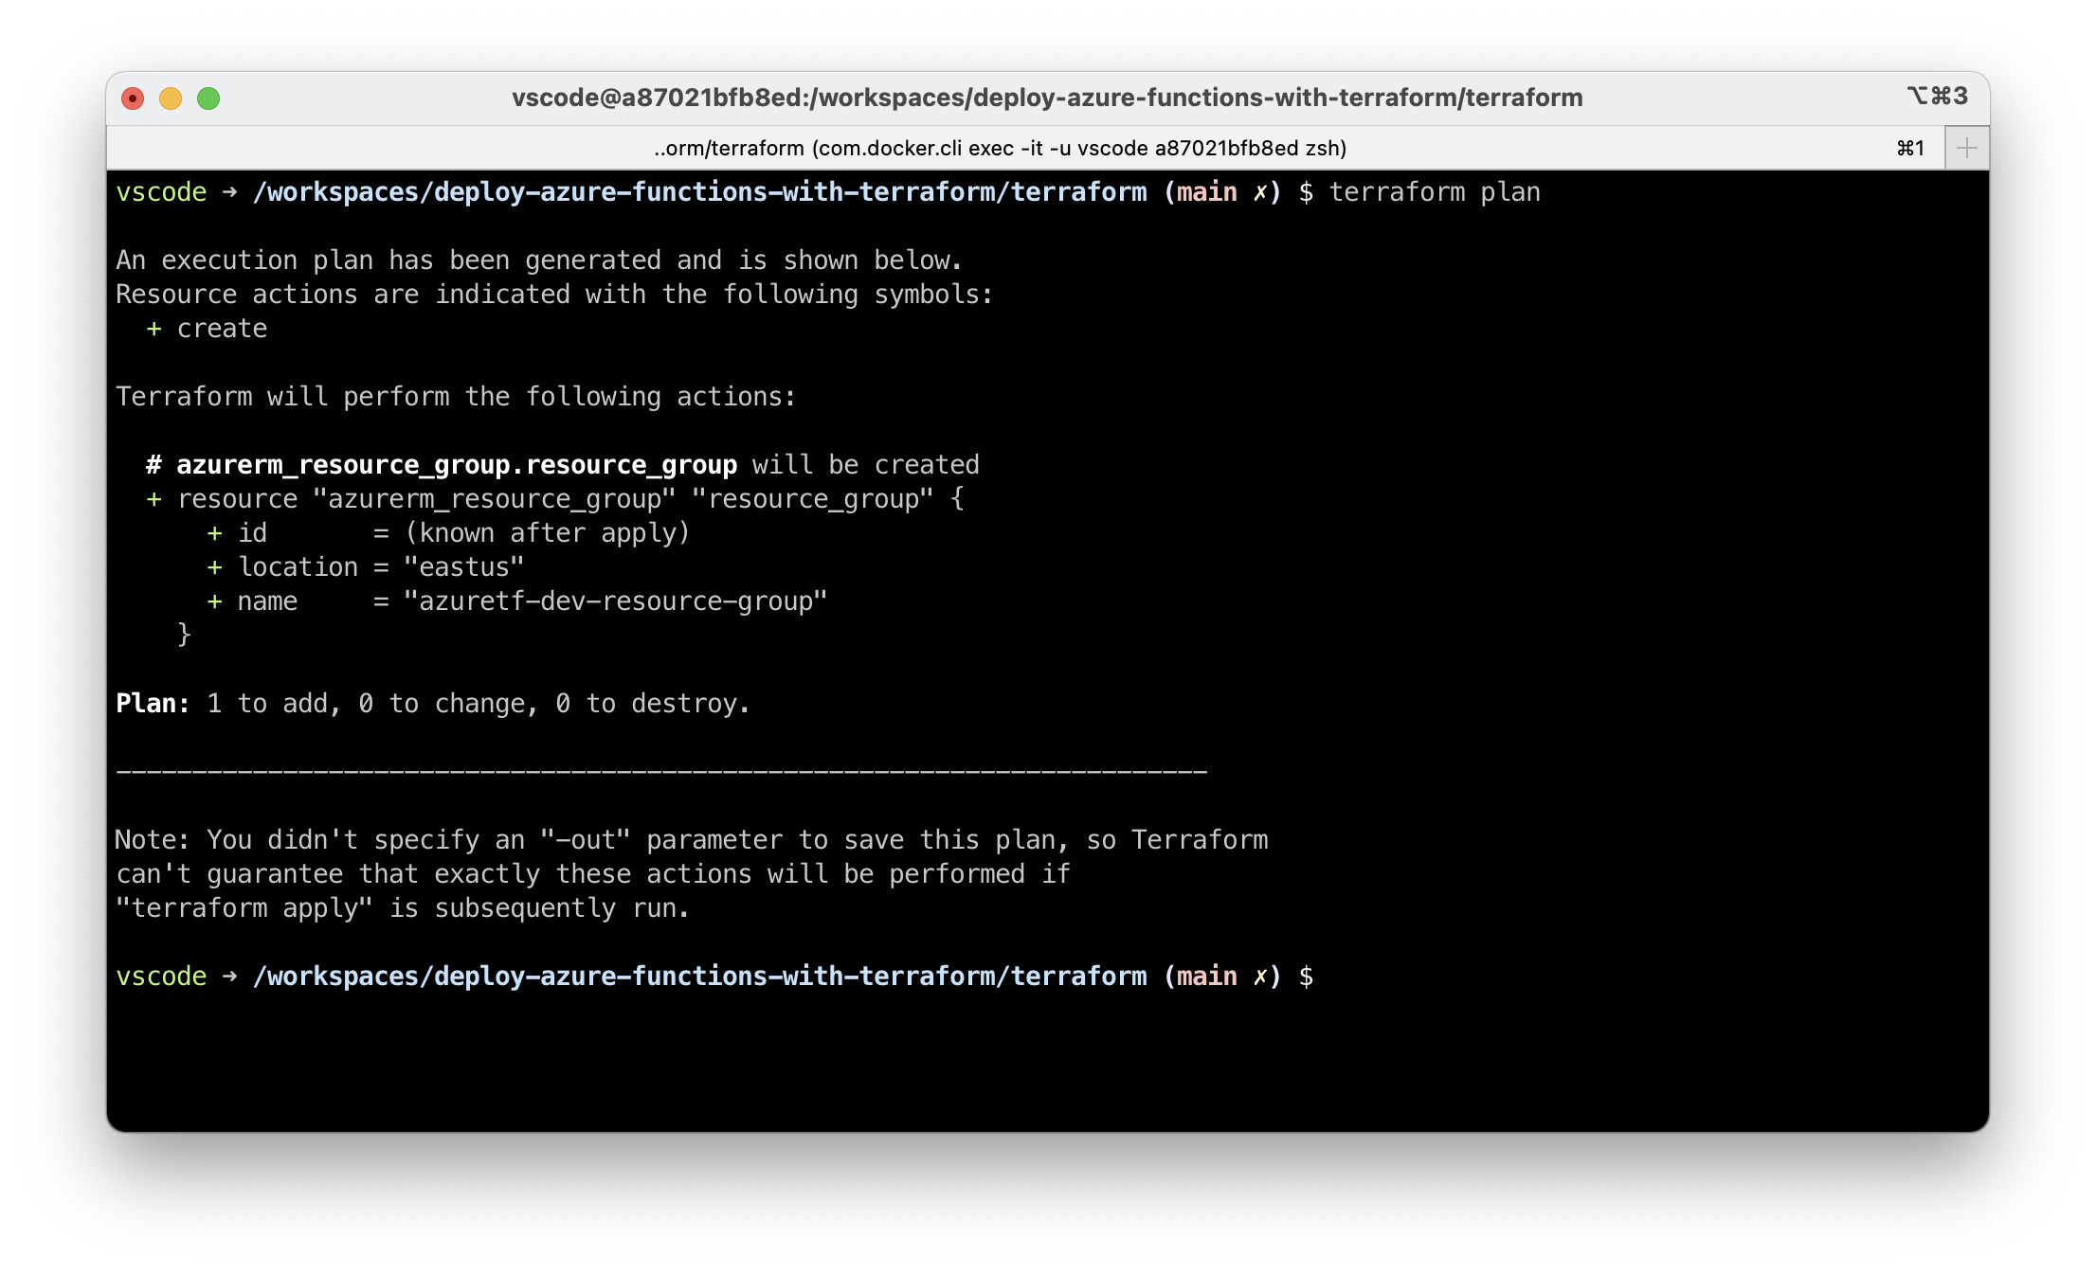Click the resource "azurerm_resource_group" declaration line
The width and height of the screenshot is (2096, 1273).
point(554,499)
